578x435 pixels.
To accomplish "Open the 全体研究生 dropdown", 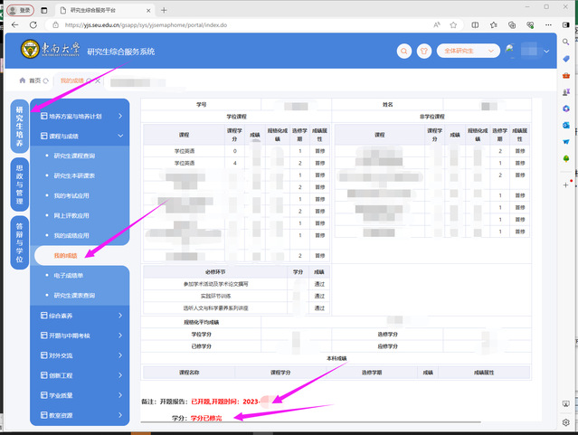I will coord(466,52).
